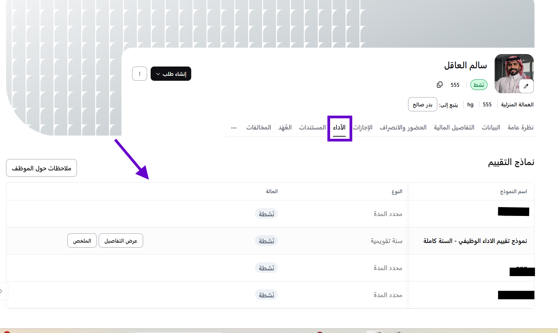Select the الأداء tab
The height and width of the screenshot is (333, 558).
[x=339, y=127]
